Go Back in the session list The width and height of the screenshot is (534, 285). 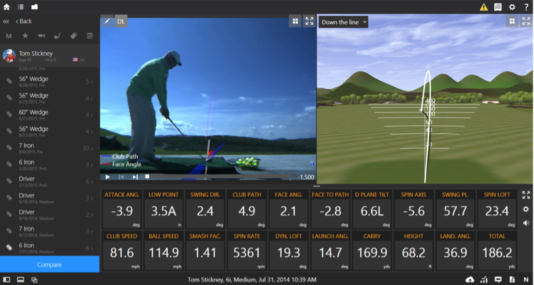pyautogui.click(x=24, y=21)
